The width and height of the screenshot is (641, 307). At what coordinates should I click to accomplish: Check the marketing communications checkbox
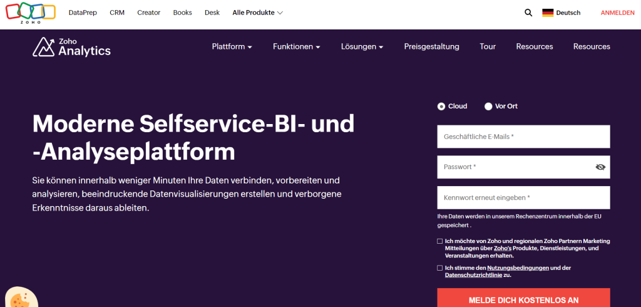click(440, 241)
